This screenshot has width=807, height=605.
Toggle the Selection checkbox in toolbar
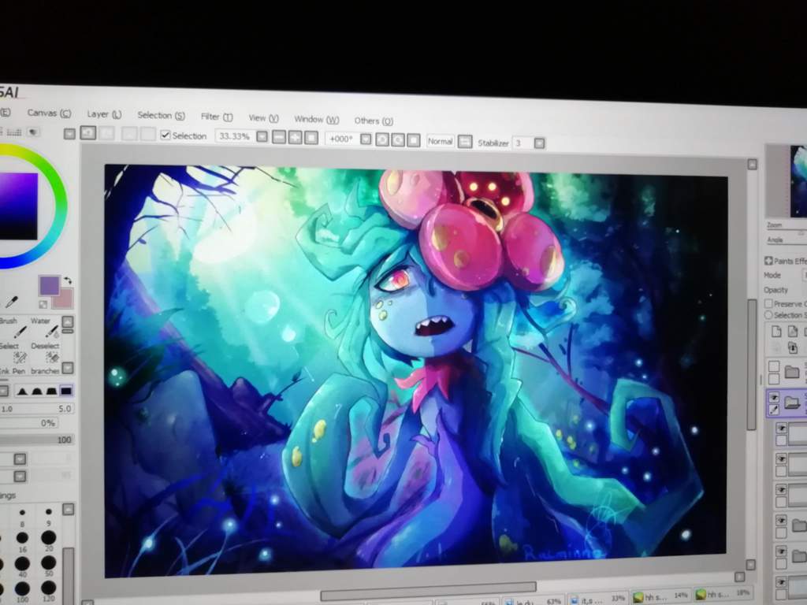click(165, 135)
